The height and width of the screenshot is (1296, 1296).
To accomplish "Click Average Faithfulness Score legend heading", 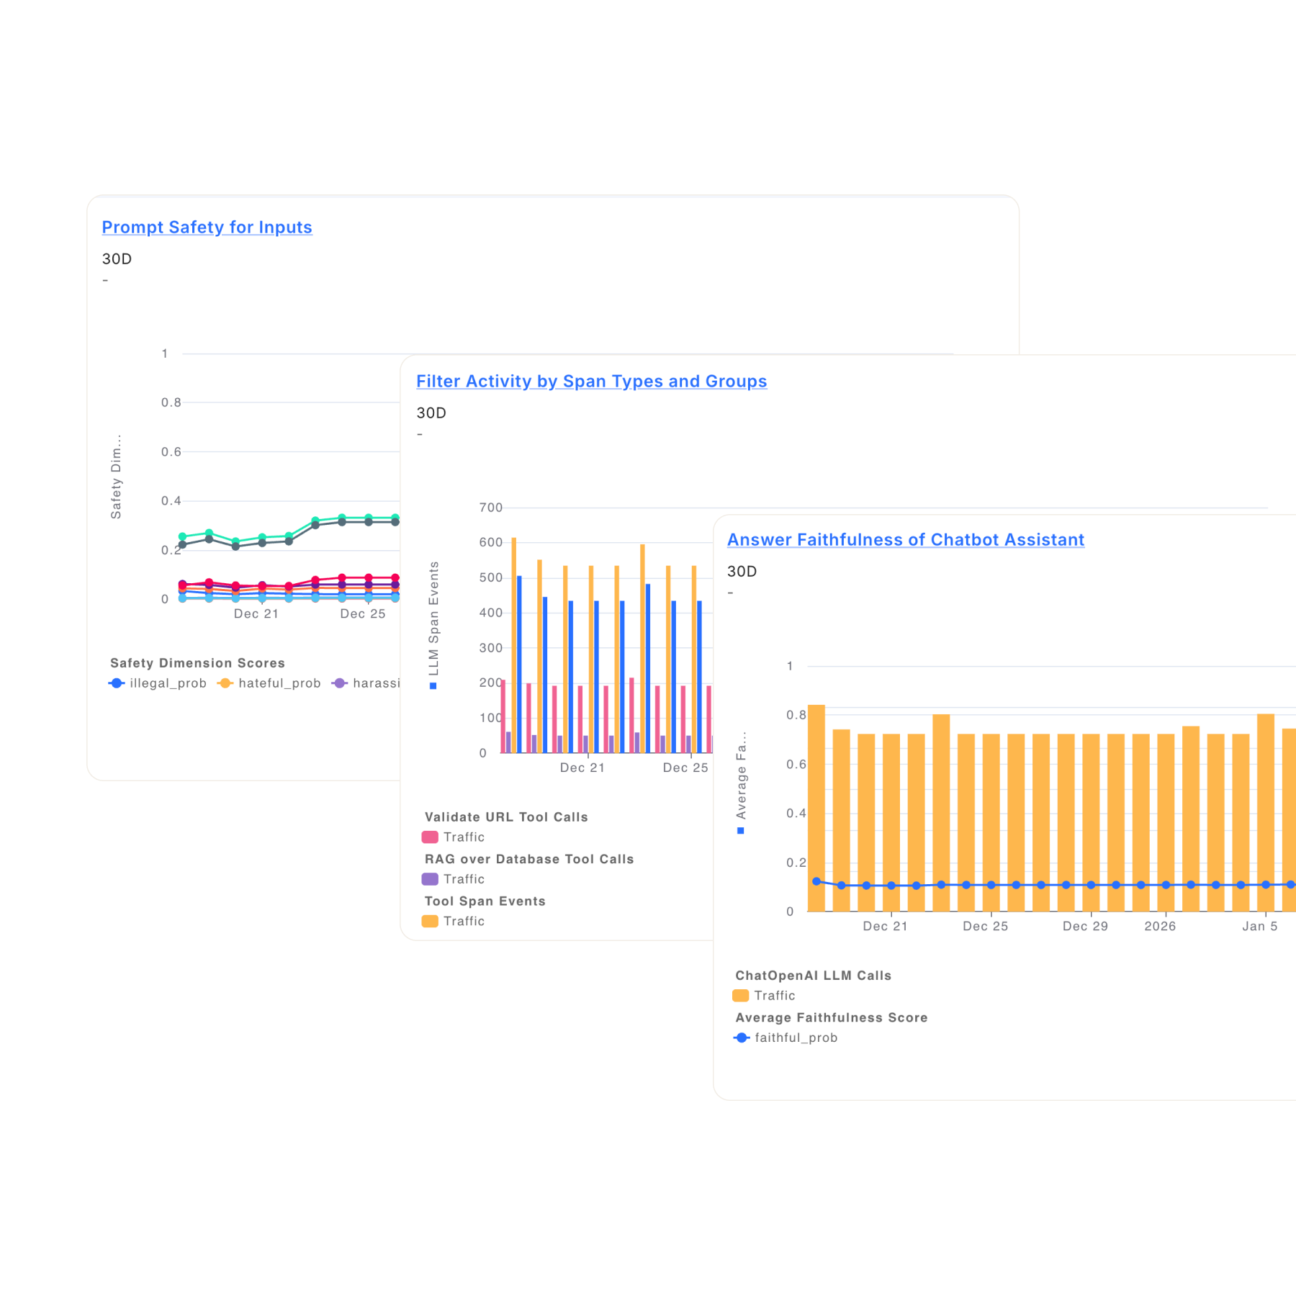I will point(832,1017).
